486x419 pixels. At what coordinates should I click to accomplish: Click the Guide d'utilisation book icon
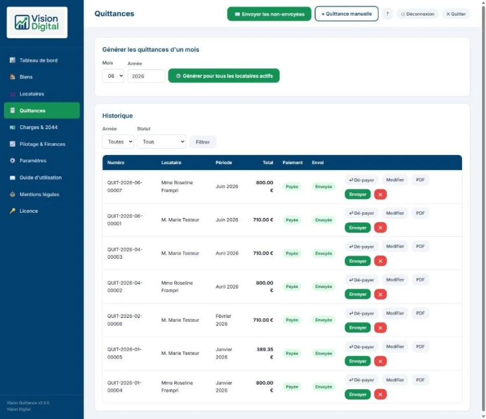pos(12,178)
